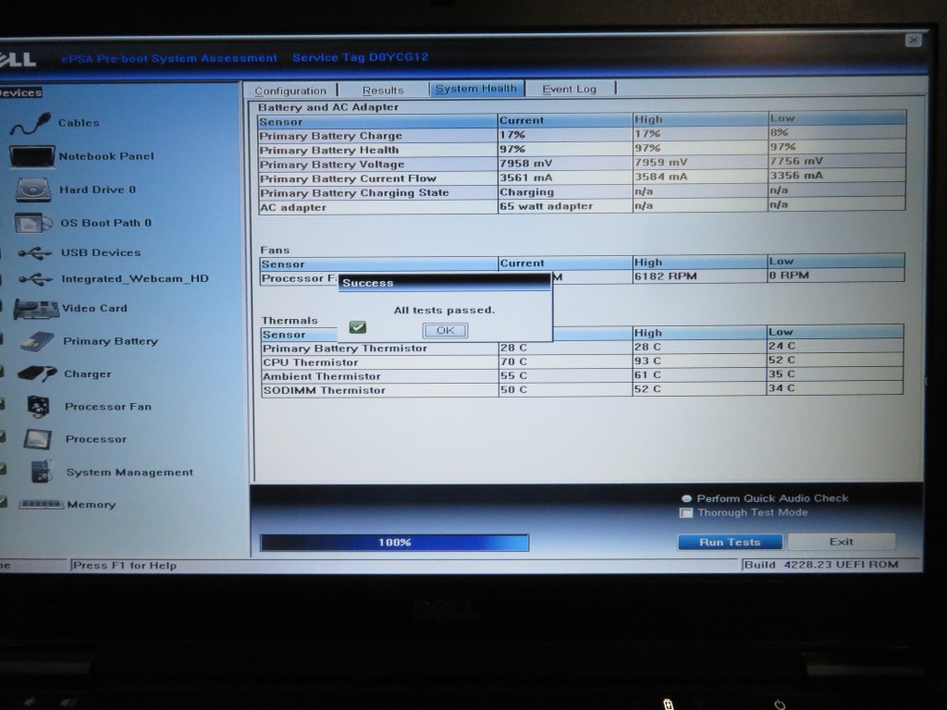
Task: Click the 70 C CPU current temperature
Action: (513, 361)
